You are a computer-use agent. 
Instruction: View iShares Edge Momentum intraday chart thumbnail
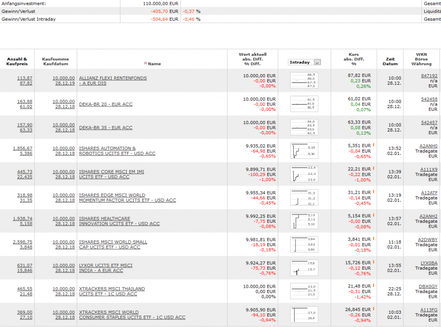[304, 197]
